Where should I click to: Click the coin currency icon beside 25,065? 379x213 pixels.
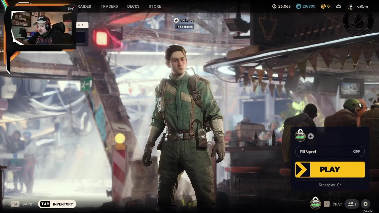click(274, 6)
